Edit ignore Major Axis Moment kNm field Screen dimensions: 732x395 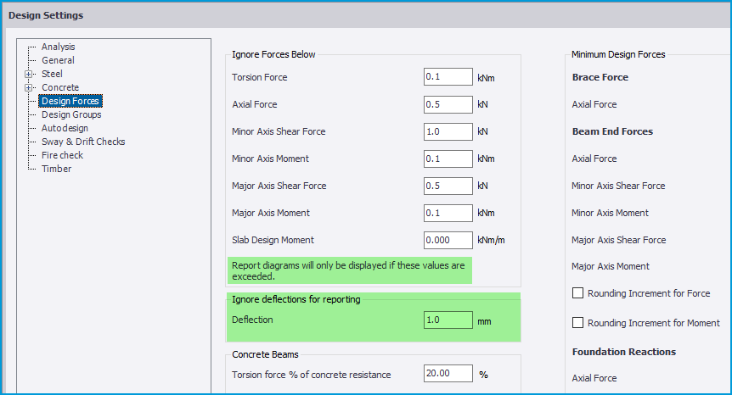(x=448, y=213)
